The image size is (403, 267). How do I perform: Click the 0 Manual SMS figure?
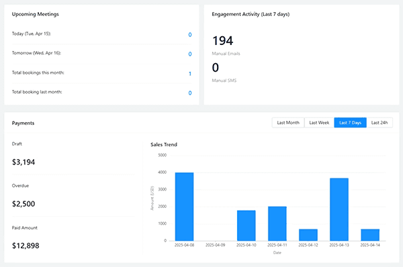point(216,68)
